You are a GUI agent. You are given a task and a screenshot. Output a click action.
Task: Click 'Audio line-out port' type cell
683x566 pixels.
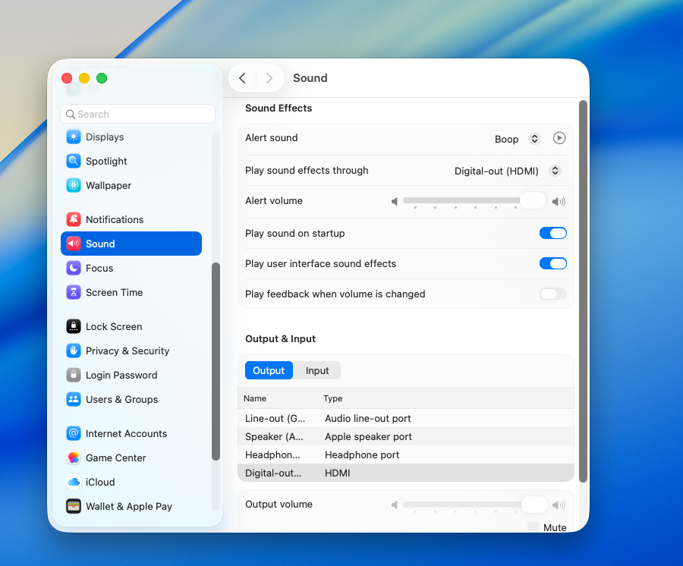pyautogui.click(x=367, y=418)
